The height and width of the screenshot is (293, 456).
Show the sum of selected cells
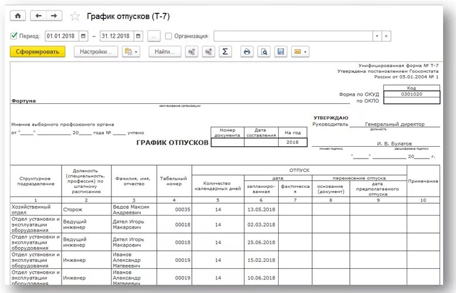point(225,52)
